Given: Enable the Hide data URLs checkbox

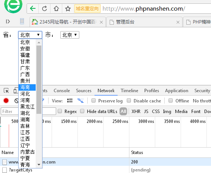Looking at the screenshot, I should coord(82,111).
